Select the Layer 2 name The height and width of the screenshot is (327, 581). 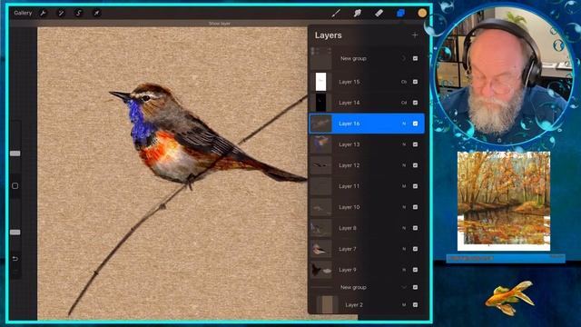click(x=354, y=305)
